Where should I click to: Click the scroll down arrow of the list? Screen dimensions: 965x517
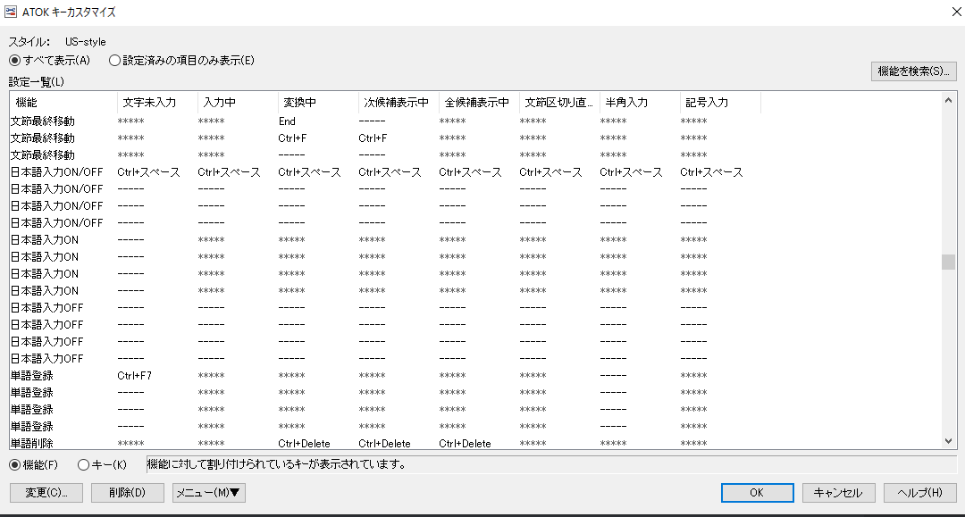pos(948,441)
